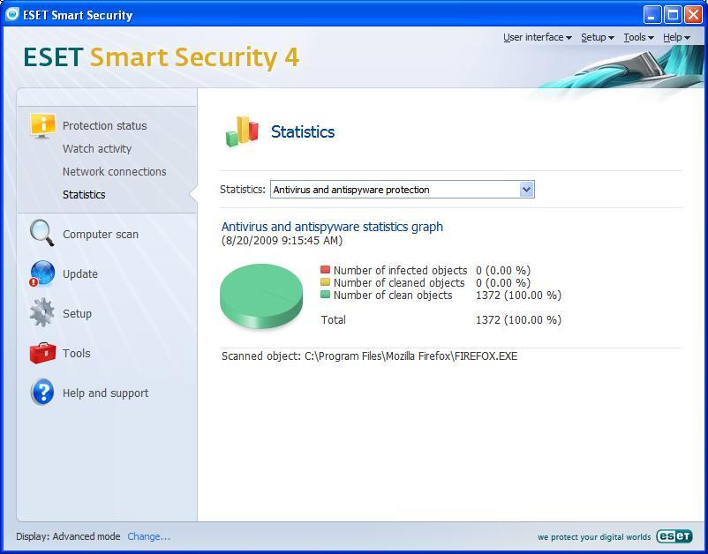The width and height of the screenshot is (708, 554).
Task: Click the ESET logo in the footer
Action: (674, 536)
